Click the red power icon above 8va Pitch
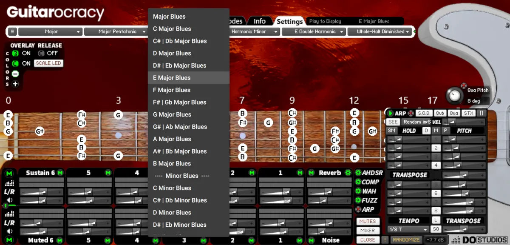510x245 pixels. (464, 85)
